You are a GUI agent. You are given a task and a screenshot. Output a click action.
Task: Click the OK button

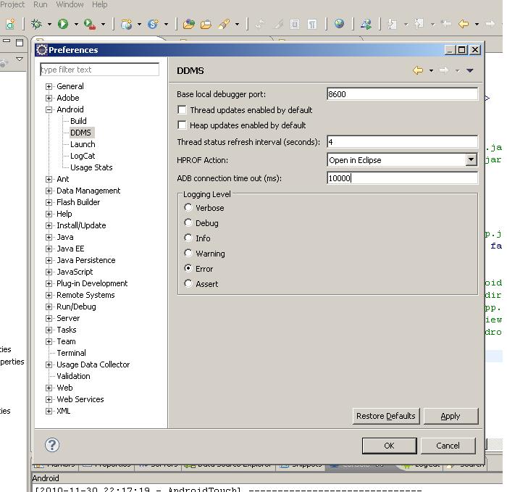pos(390,446)
